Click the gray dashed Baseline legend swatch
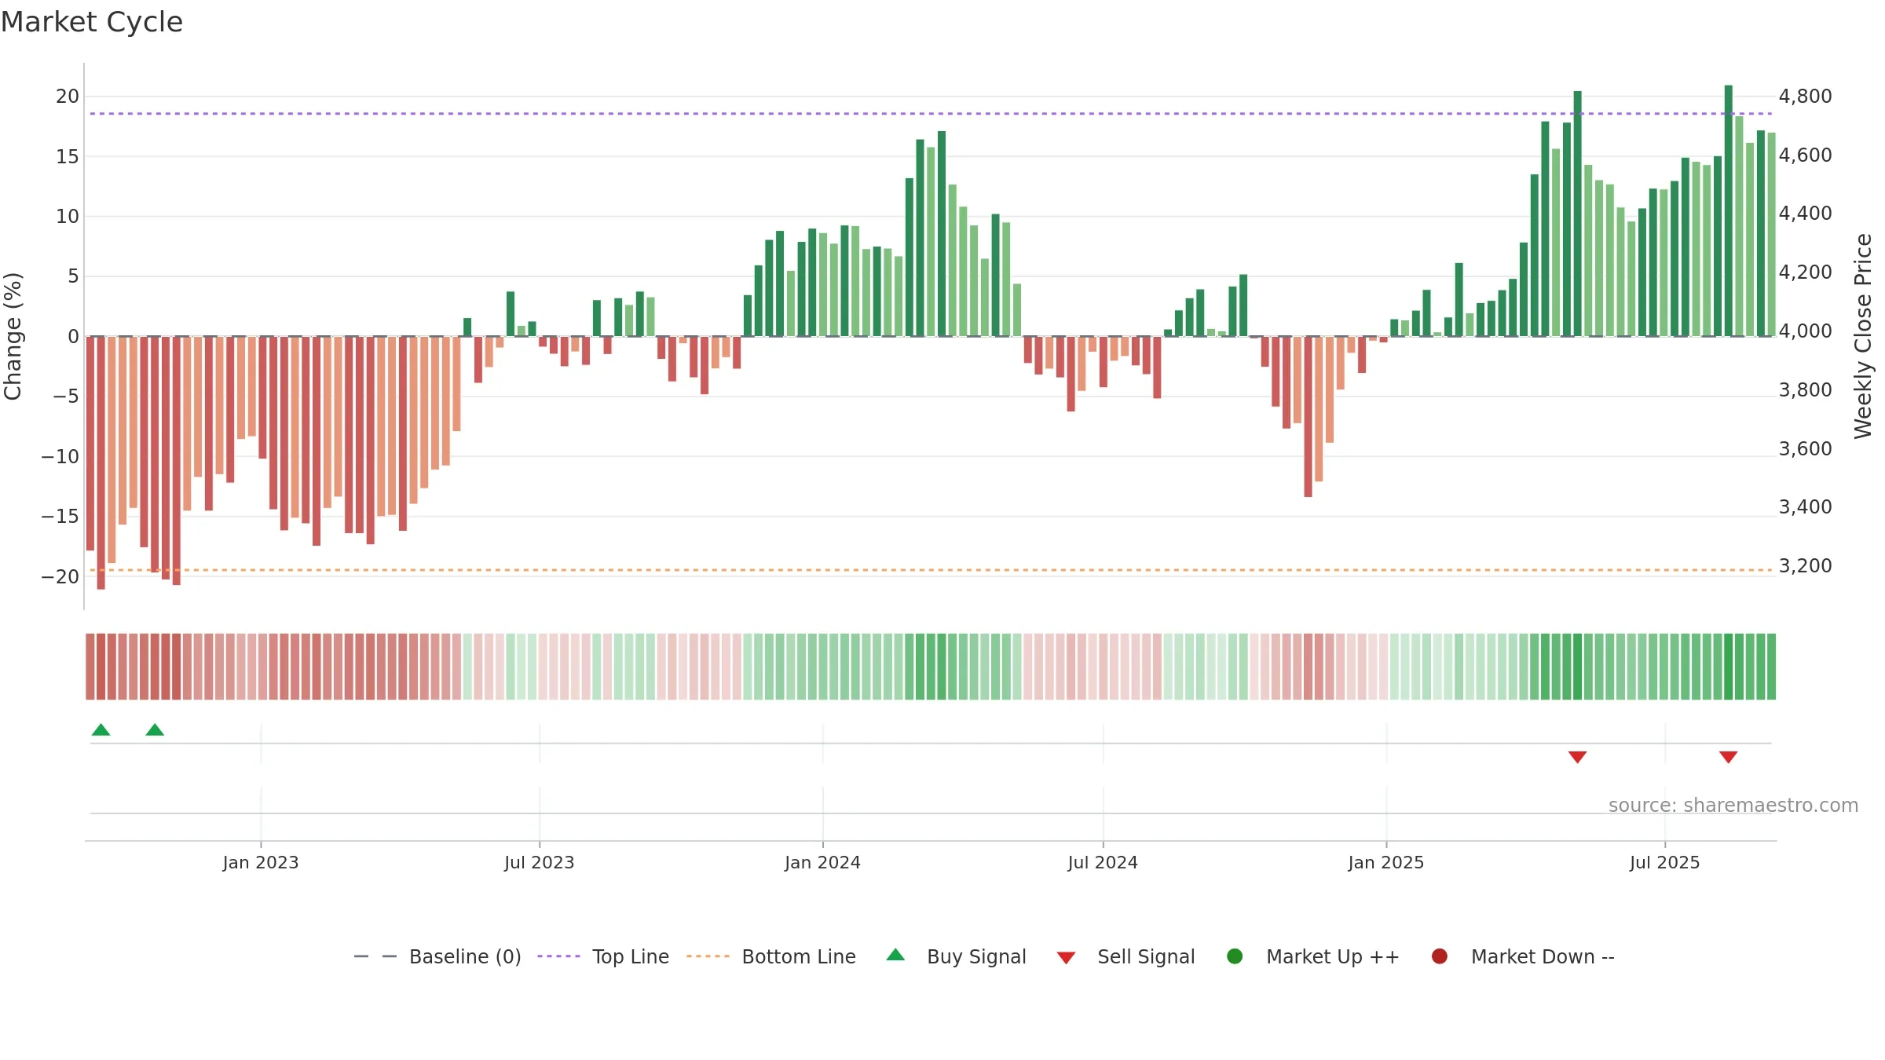The height and width of the screenshot is (1060, 1885). coord(375,956)
